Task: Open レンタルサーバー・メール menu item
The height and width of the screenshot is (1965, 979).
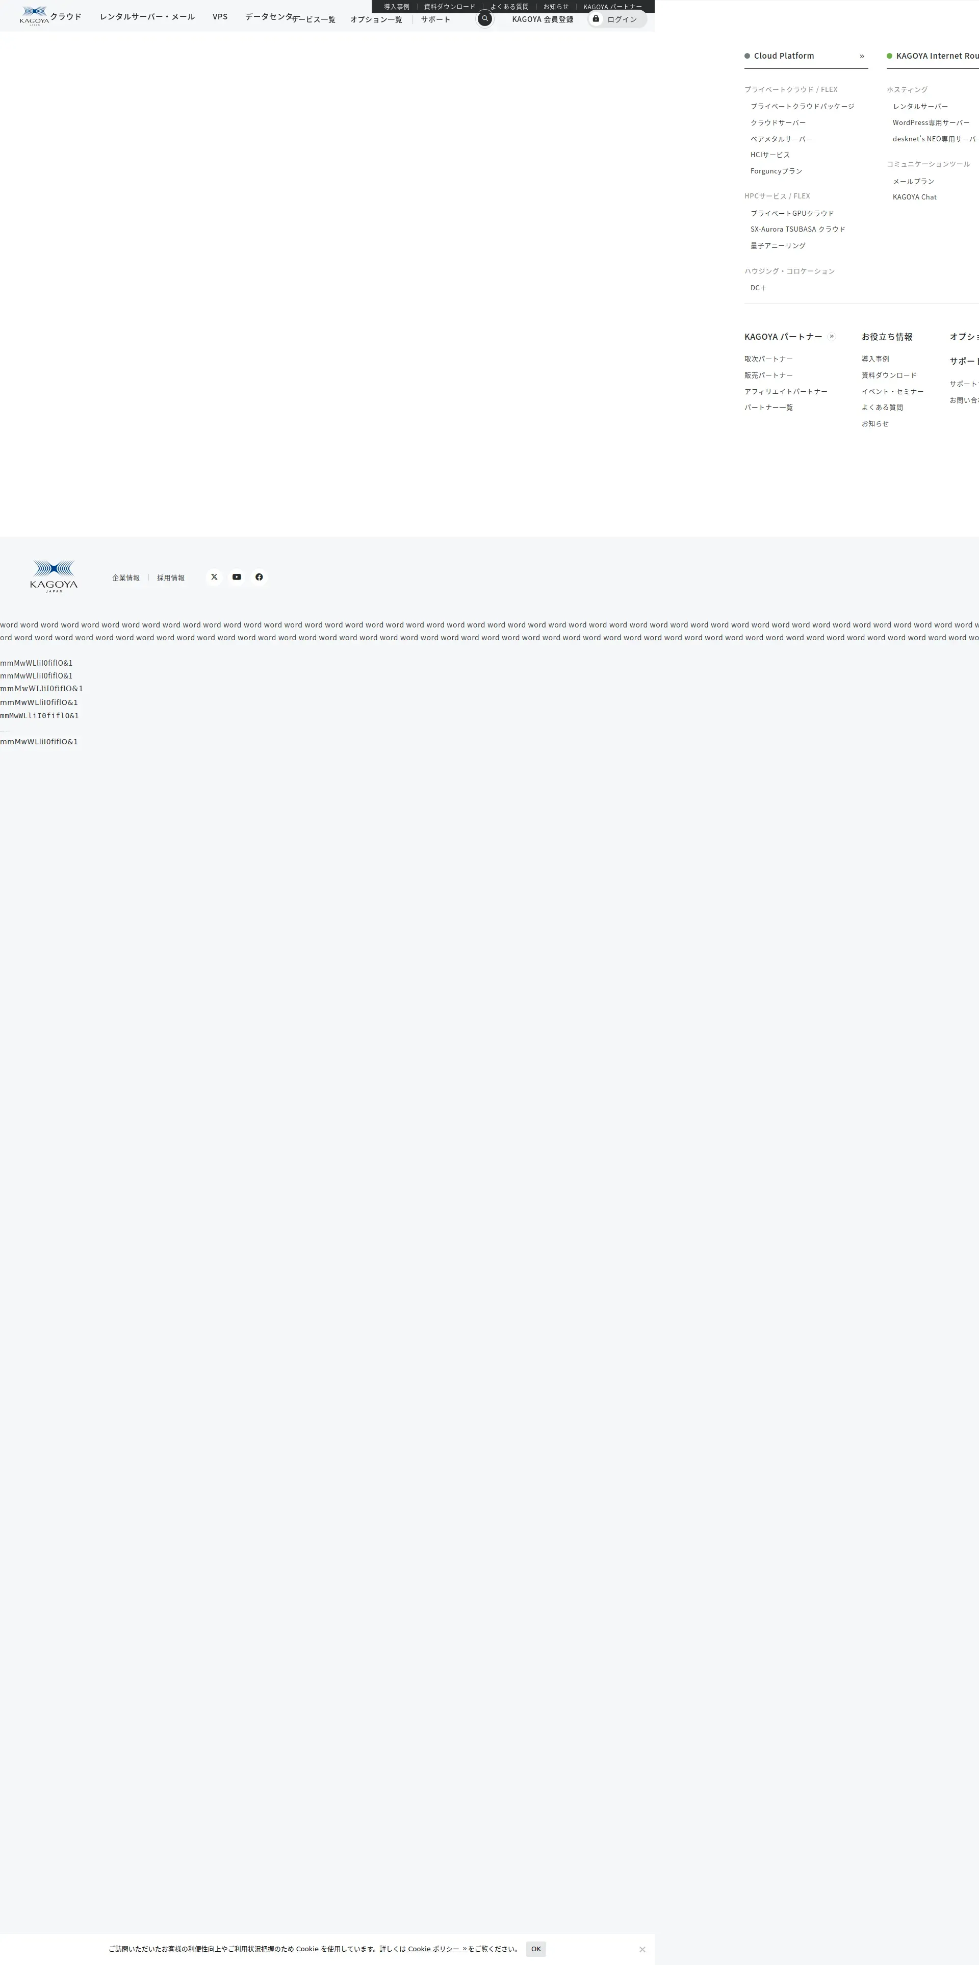Action: pyautogui.click(x=147, y=16)
